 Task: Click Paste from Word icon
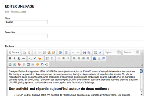(54, 53)
